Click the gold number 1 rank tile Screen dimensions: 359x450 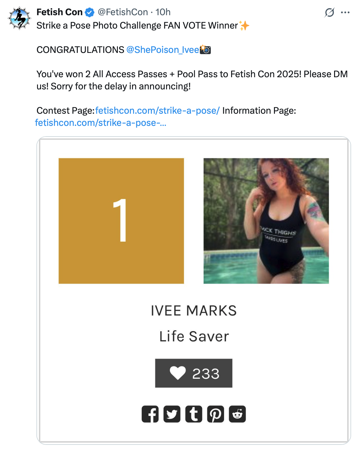pyautogui.click(x=121, y=221)
